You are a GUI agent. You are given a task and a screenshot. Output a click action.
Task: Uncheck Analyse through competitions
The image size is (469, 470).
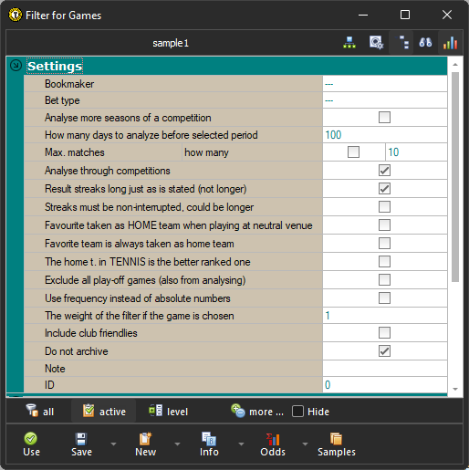click(384, 171)
